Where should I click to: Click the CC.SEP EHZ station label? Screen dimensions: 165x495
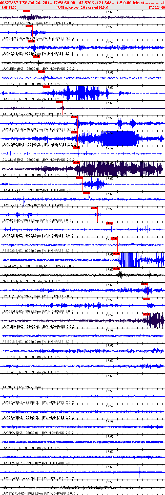[x=37, y=296]
